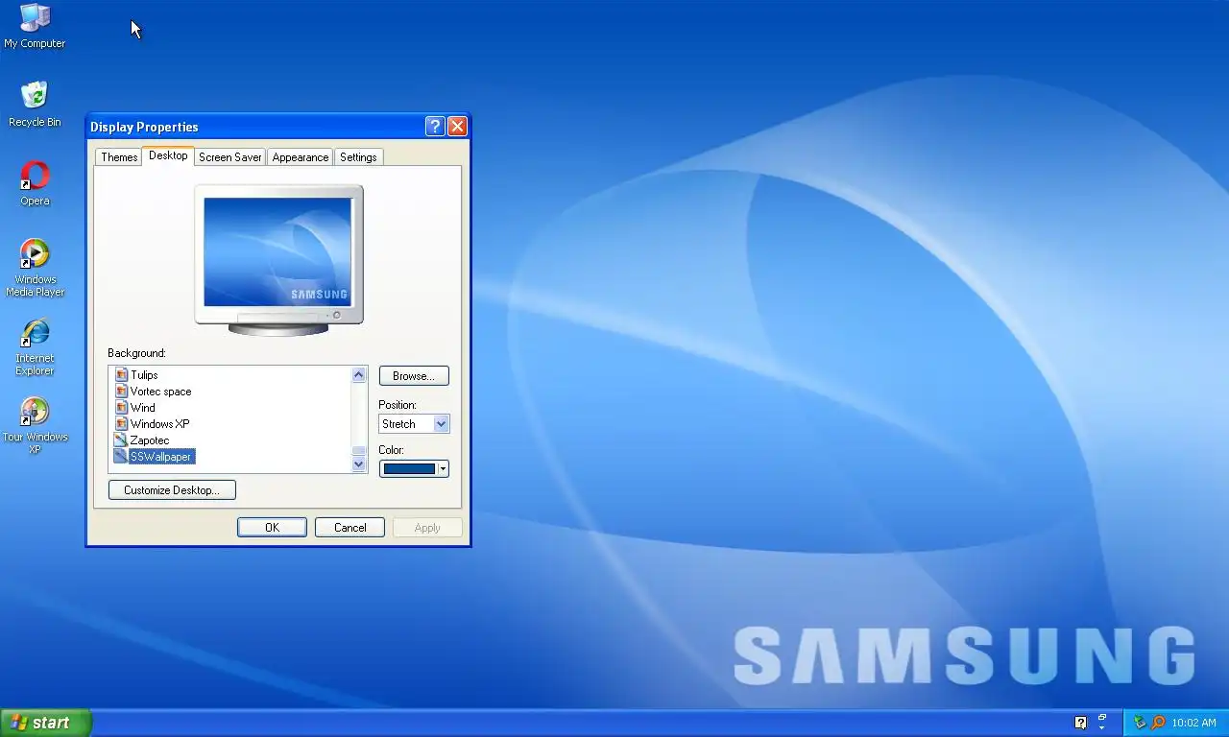Choose Vortec space background
Image resolution: width=1229 pixels, height=737 pixels.
tap(160, 392)
